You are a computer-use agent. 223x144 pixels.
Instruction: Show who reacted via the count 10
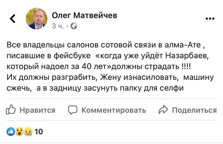pyautogui.click(x=39, y=132)
